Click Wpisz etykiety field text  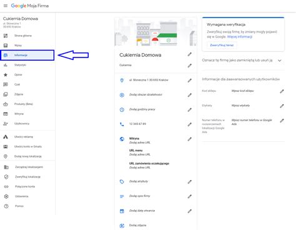[240, 106]
